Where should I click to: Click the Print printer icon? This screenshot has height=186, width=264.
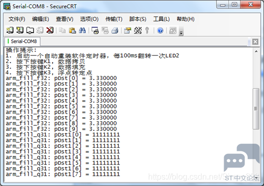coord(115,31)
